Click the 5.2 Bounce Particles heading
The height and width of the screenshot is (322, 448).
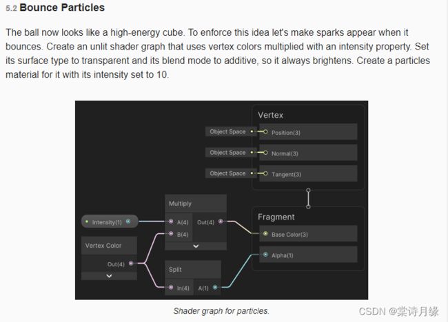55,8
